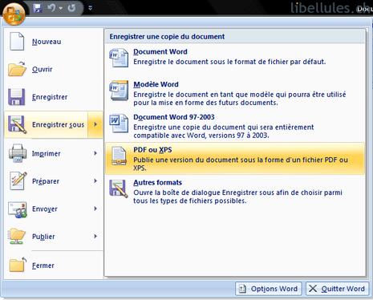Click the document icon on Options Word button
The width and height of the screenshot is (373, 300).
(x=242, y=289)
